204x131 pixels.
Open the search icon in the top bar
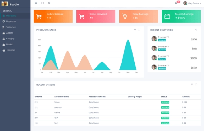pyautogui.click(x=49, y=3)
